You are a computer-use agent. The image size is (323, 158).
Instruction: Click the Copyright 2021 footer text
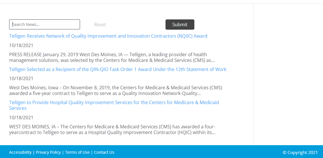pyautogui.click(x=300, y=153)
